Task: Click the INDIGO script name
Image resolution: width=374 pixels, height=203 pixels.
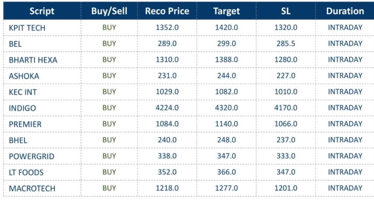Action: coord(22,108)
